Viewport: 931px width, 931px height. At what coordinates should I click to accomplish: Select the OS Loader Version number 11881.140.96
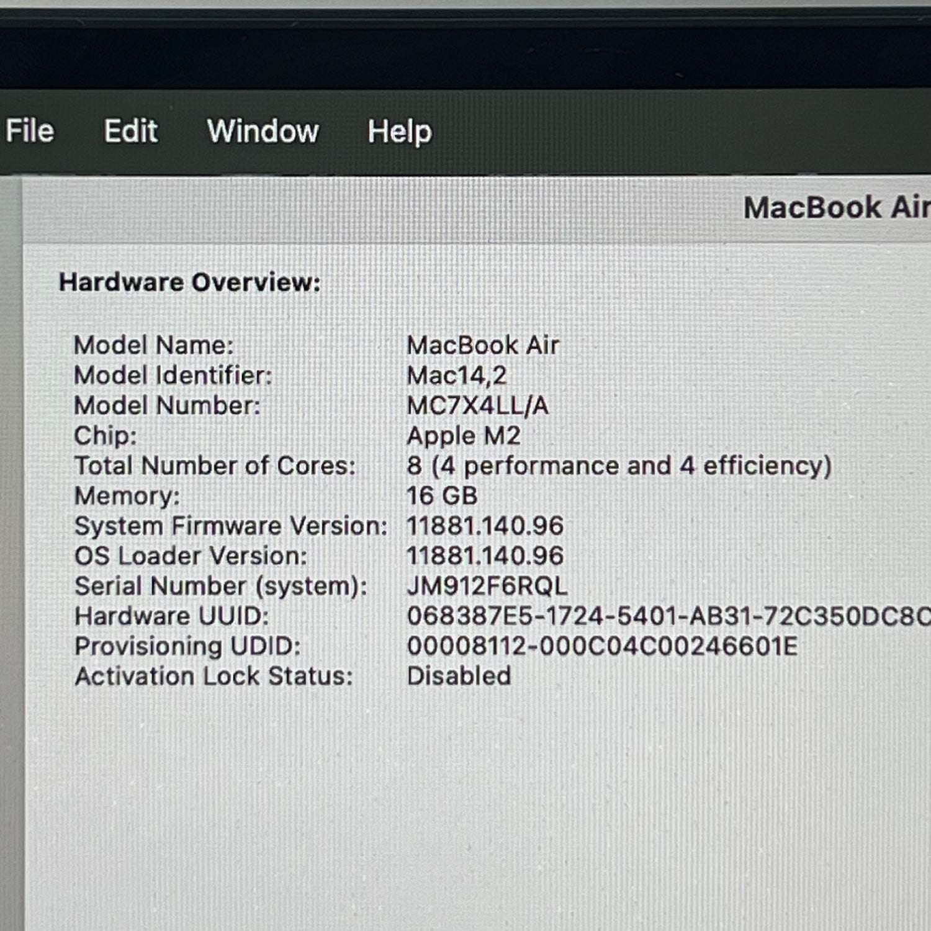click(485, 556)
